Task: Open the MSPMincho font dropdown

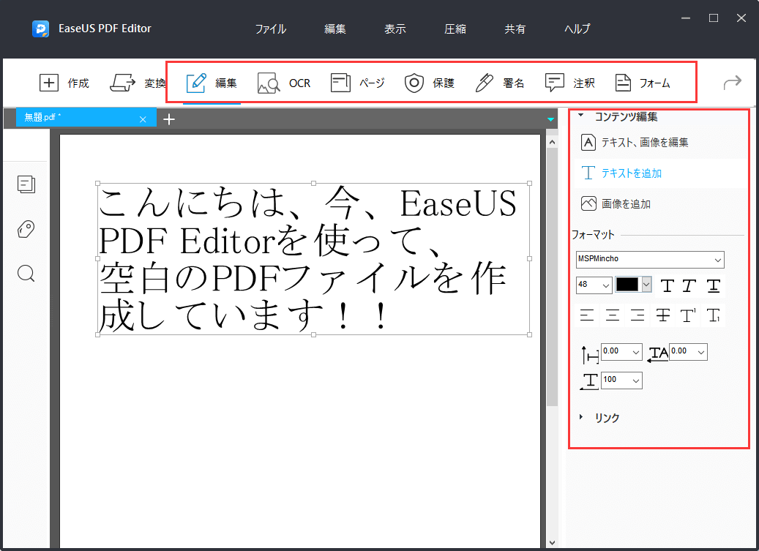Action: pyautogui.click(x=649, y=259)
